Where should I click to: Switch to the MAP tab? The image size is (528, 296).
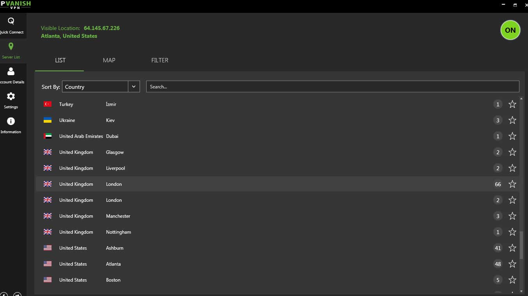pyautogui.click(x=109, y=60)
